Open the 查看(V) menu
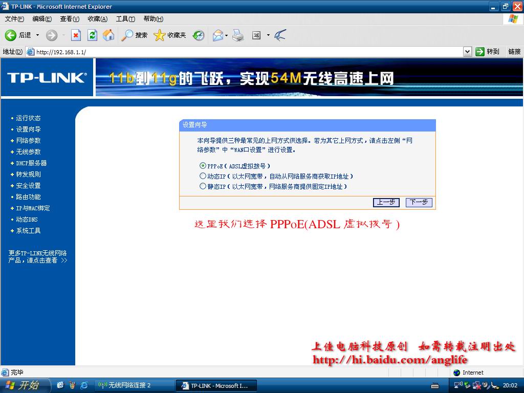This screenshot has width=524, height=393. [x=70, y=19]
